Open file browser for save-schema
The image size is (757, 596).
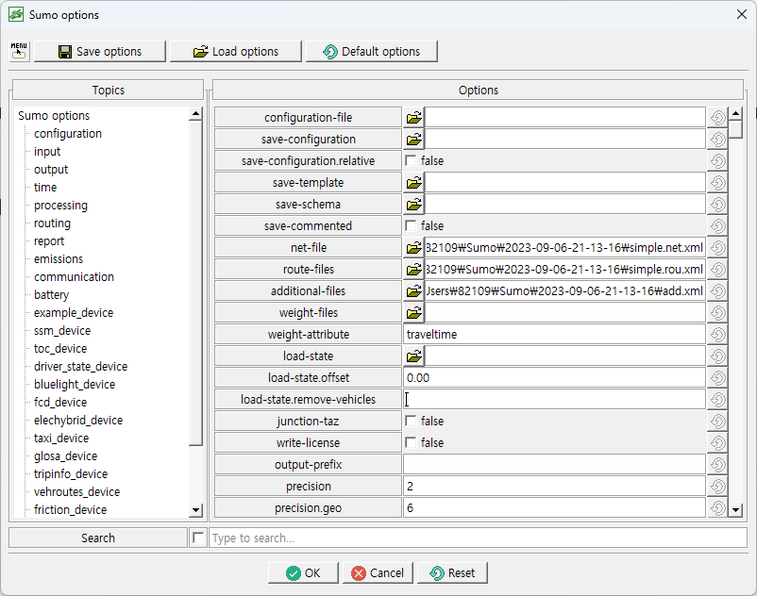pos(413,204)
